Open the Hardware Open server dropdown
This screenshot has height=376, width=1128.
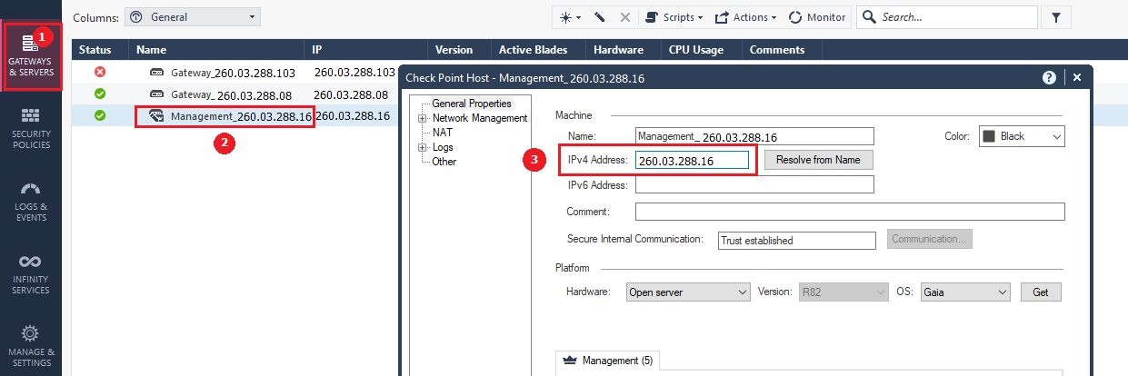click(x=688, y=292)
